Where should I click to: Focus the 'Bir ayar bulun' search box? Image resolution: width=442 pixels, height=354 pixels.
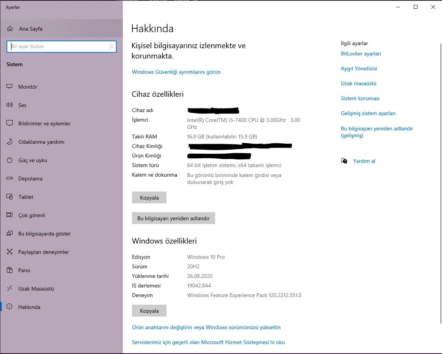pos(62,47)
